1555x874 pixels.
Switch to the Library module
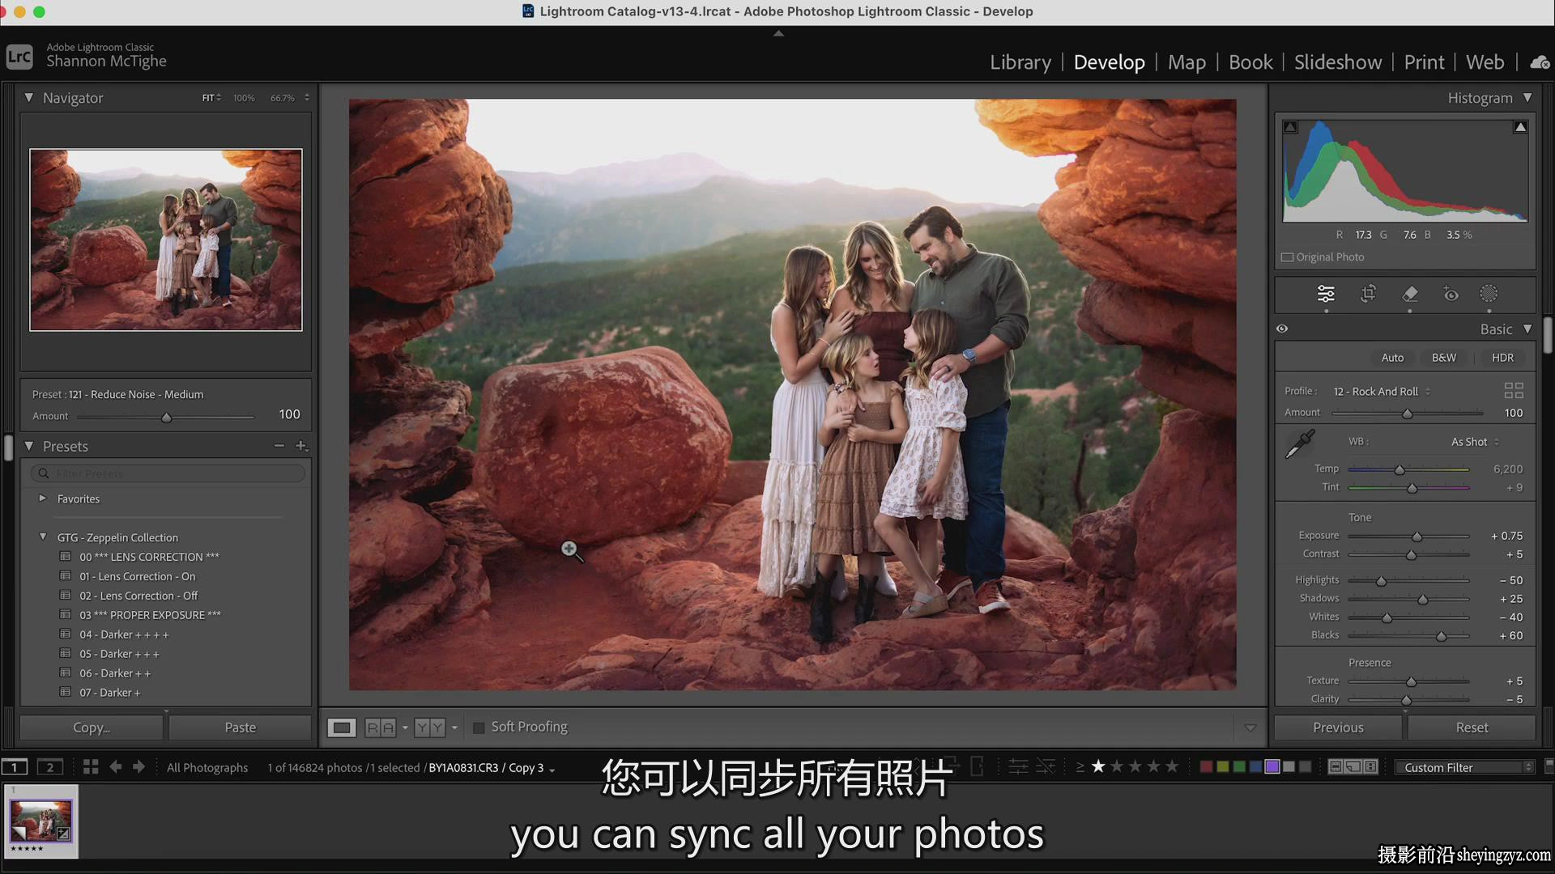[x=1020, y=62]
